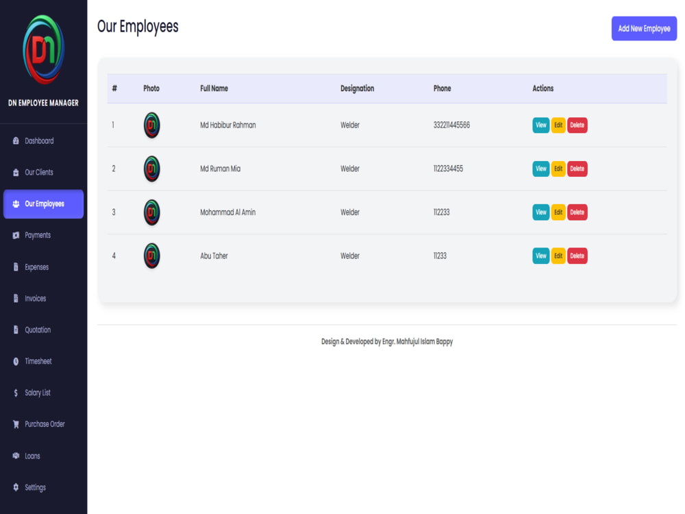Edit Md Habibur Rahman's record

(x=558, y=125)
